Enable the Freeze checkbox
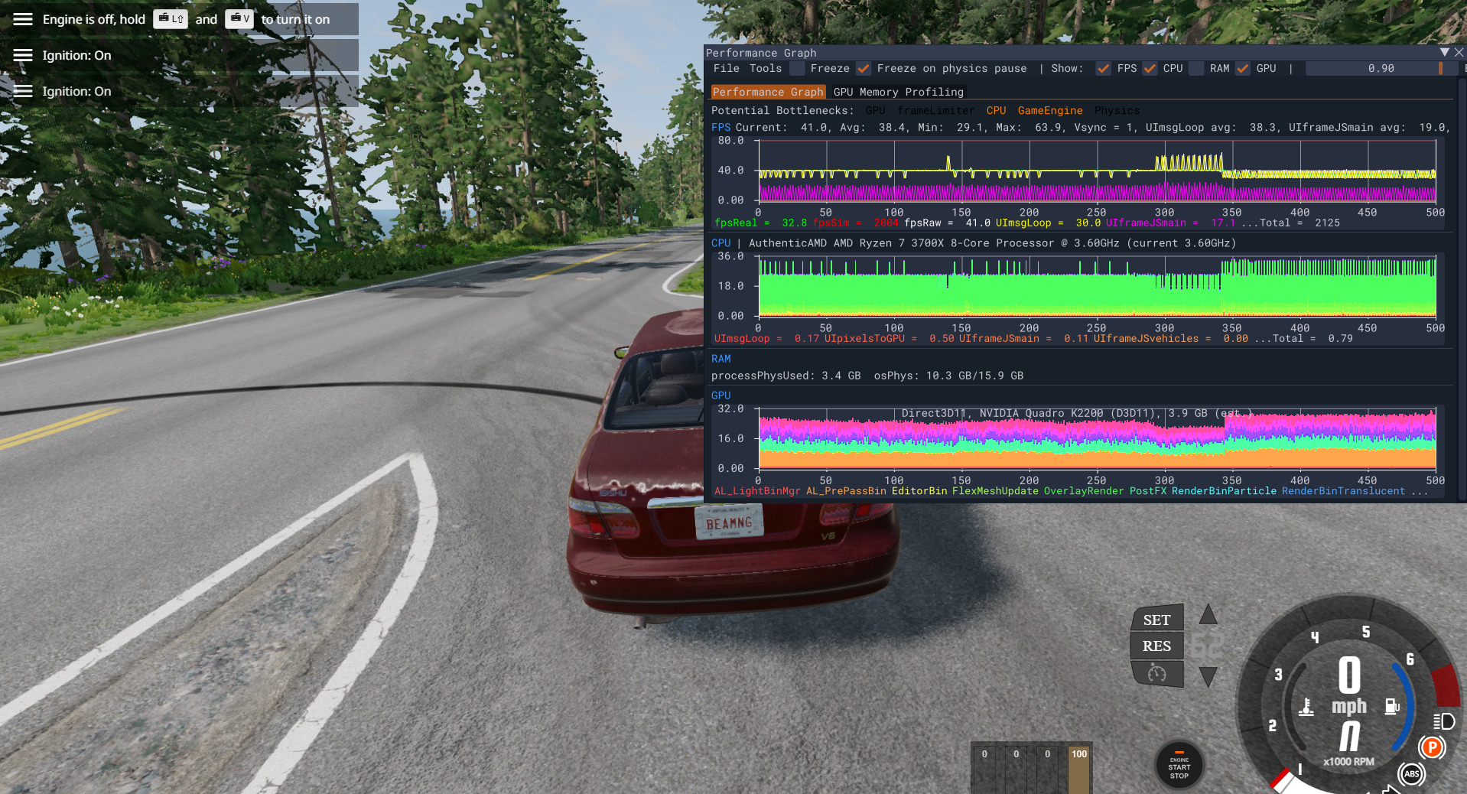The height and width of the screenshot is (794, 1467). click(x=797, y=69)
